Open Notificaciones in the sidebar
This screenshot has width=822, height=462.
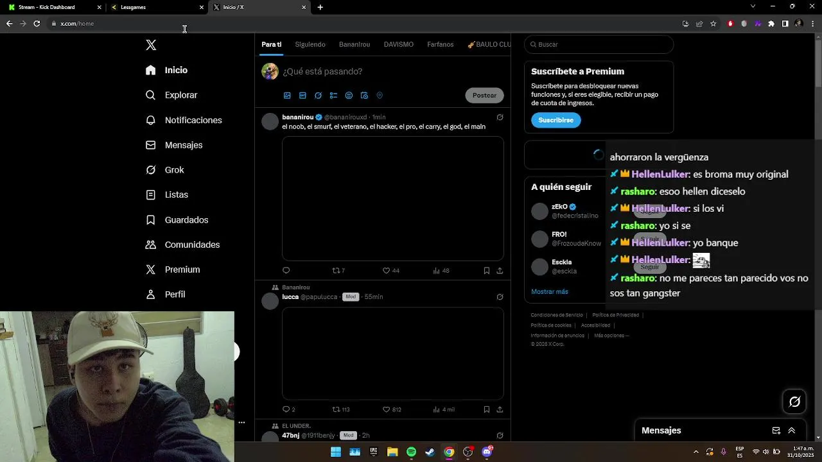tap(184, 120)
